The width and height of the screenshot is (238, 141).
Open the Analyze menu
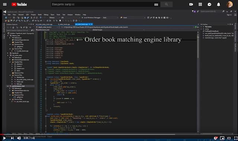pyautogui.click(x=70, y=15)
